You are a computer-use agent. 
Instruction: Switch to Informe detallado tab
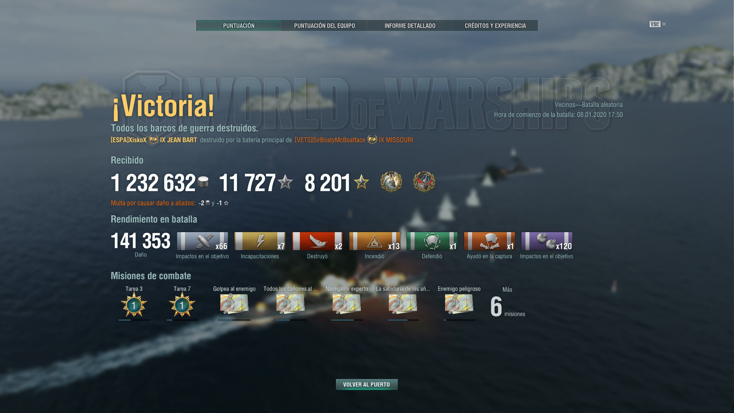(410, 26)
